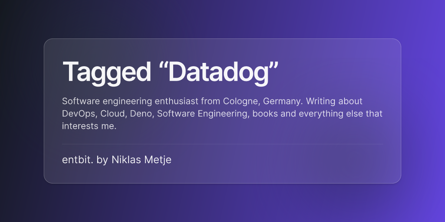Viewport: 445px width, 222px height.
Task: Click the word "books" in the description
Action: pos(264,113)
